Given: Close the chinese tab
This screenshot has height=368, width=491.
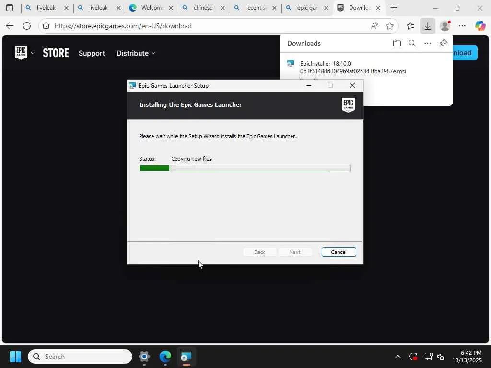Looking at the screenshot, I should coord(222,8).
